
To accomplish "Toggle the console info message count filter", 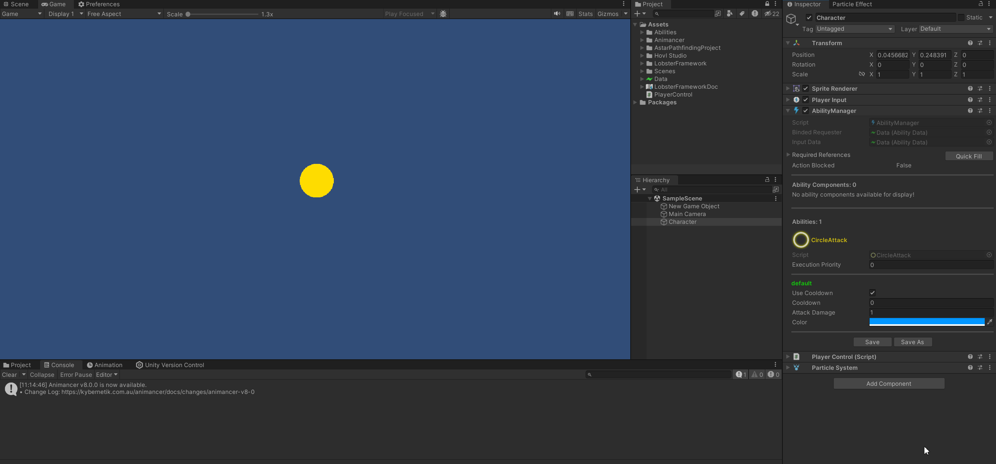I will tap(741, 374).
